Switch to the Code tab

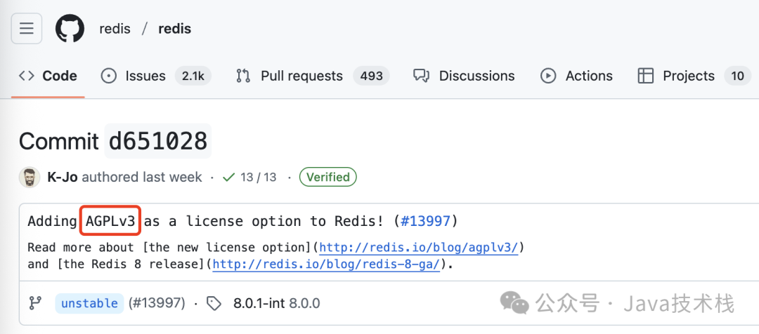coord(48,76)
